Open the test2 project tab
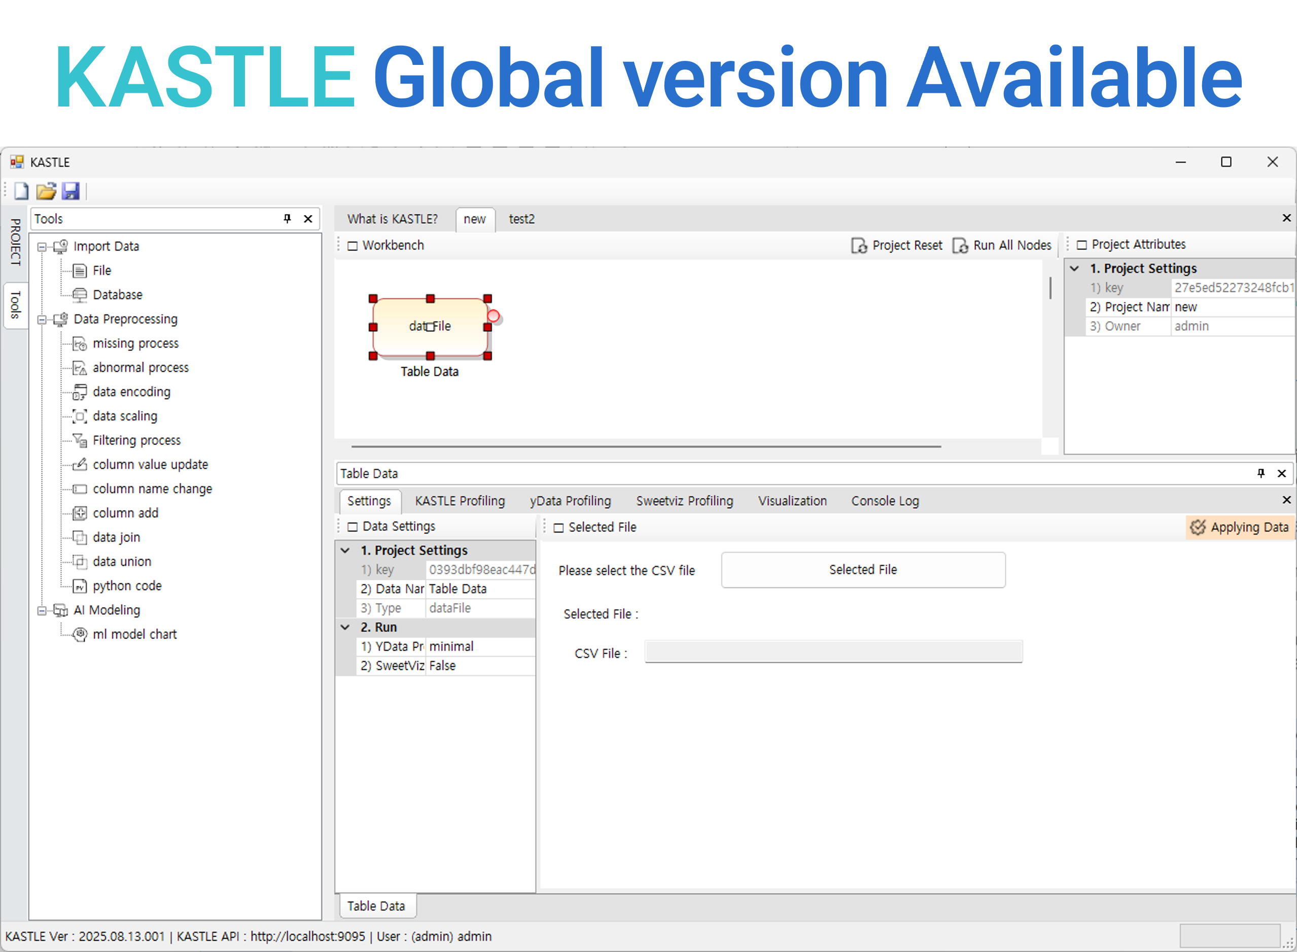The height and width of the screenshot is (952, 1297). point(521,219)
